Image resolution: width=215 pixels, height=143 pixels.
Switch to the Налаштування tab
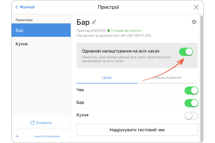[x=167, y=78]
